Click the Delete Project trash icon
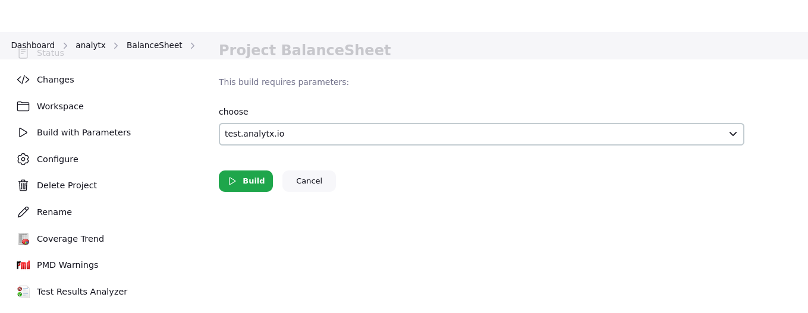The image size is (808, 313). pyautogui.click(x=23, y=185)
